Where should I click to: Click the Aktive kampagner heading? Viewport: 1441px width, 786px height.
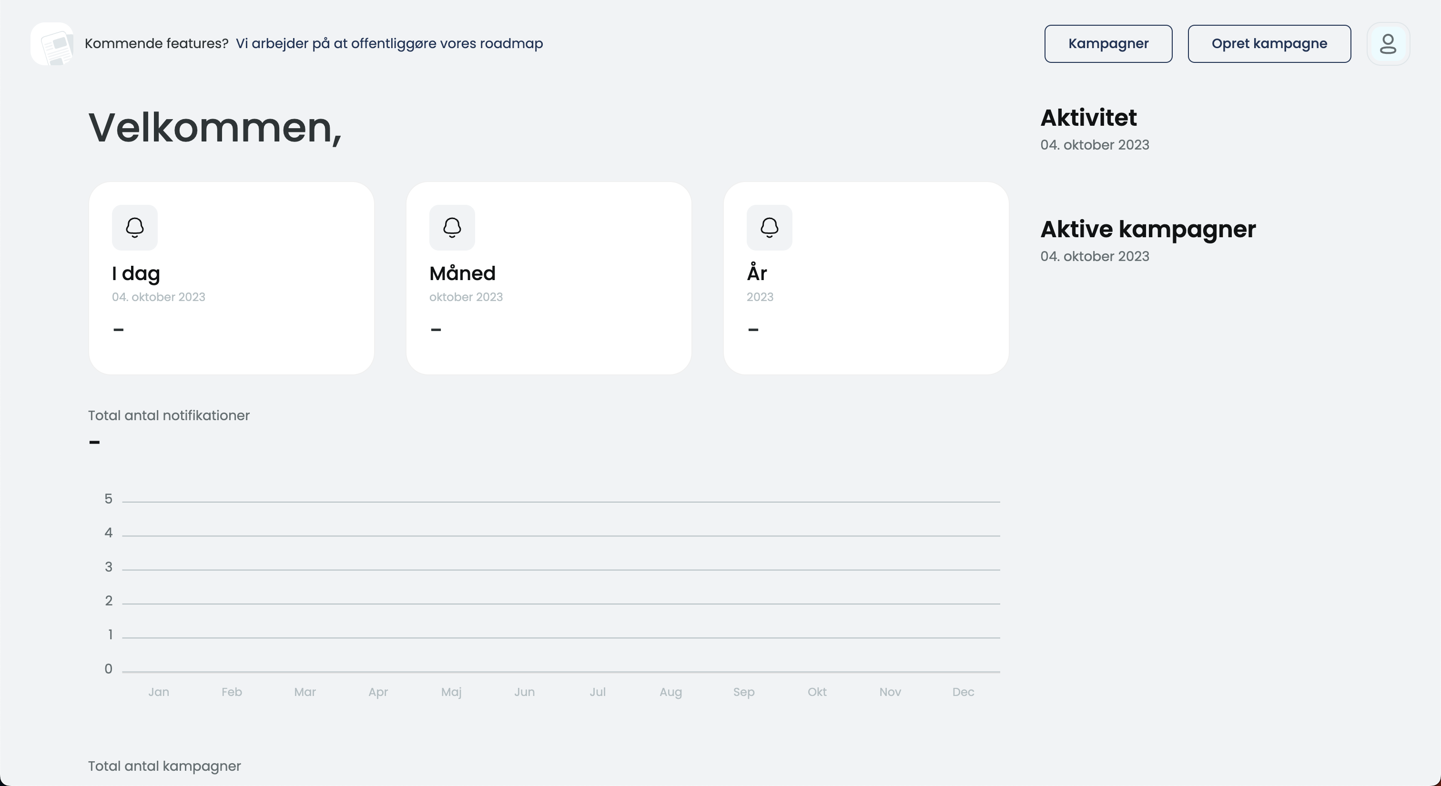click(x=1148, y=229)
